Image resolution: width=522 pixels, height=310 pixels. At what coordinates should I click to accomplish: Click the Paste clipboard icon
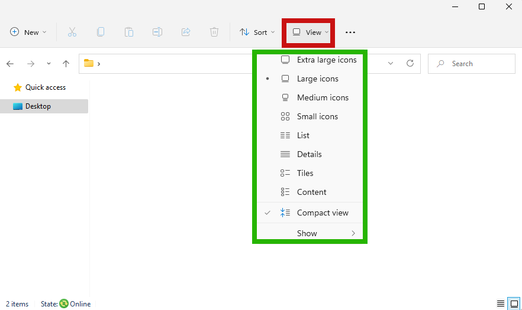129,32
